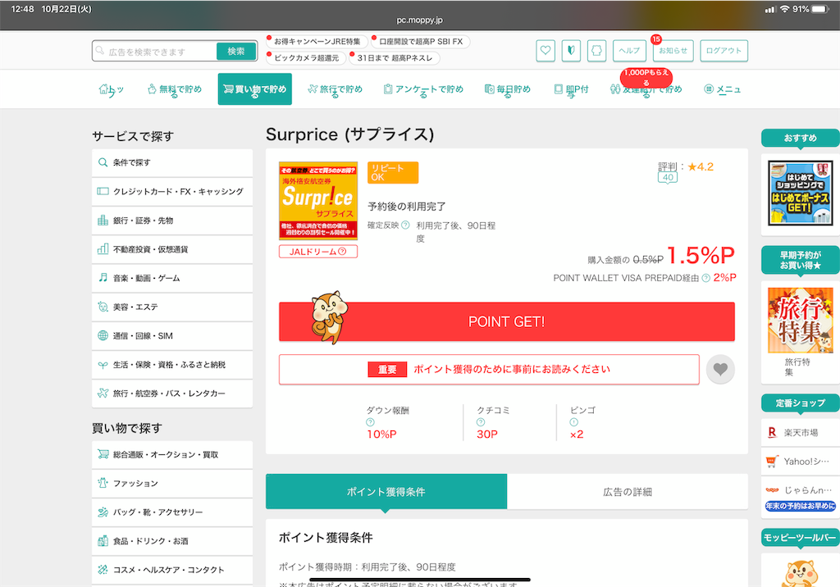Open バッグ・靴・アクセサリー category
This screenshot has width=840, height=587.
click(x=172, y=512)
